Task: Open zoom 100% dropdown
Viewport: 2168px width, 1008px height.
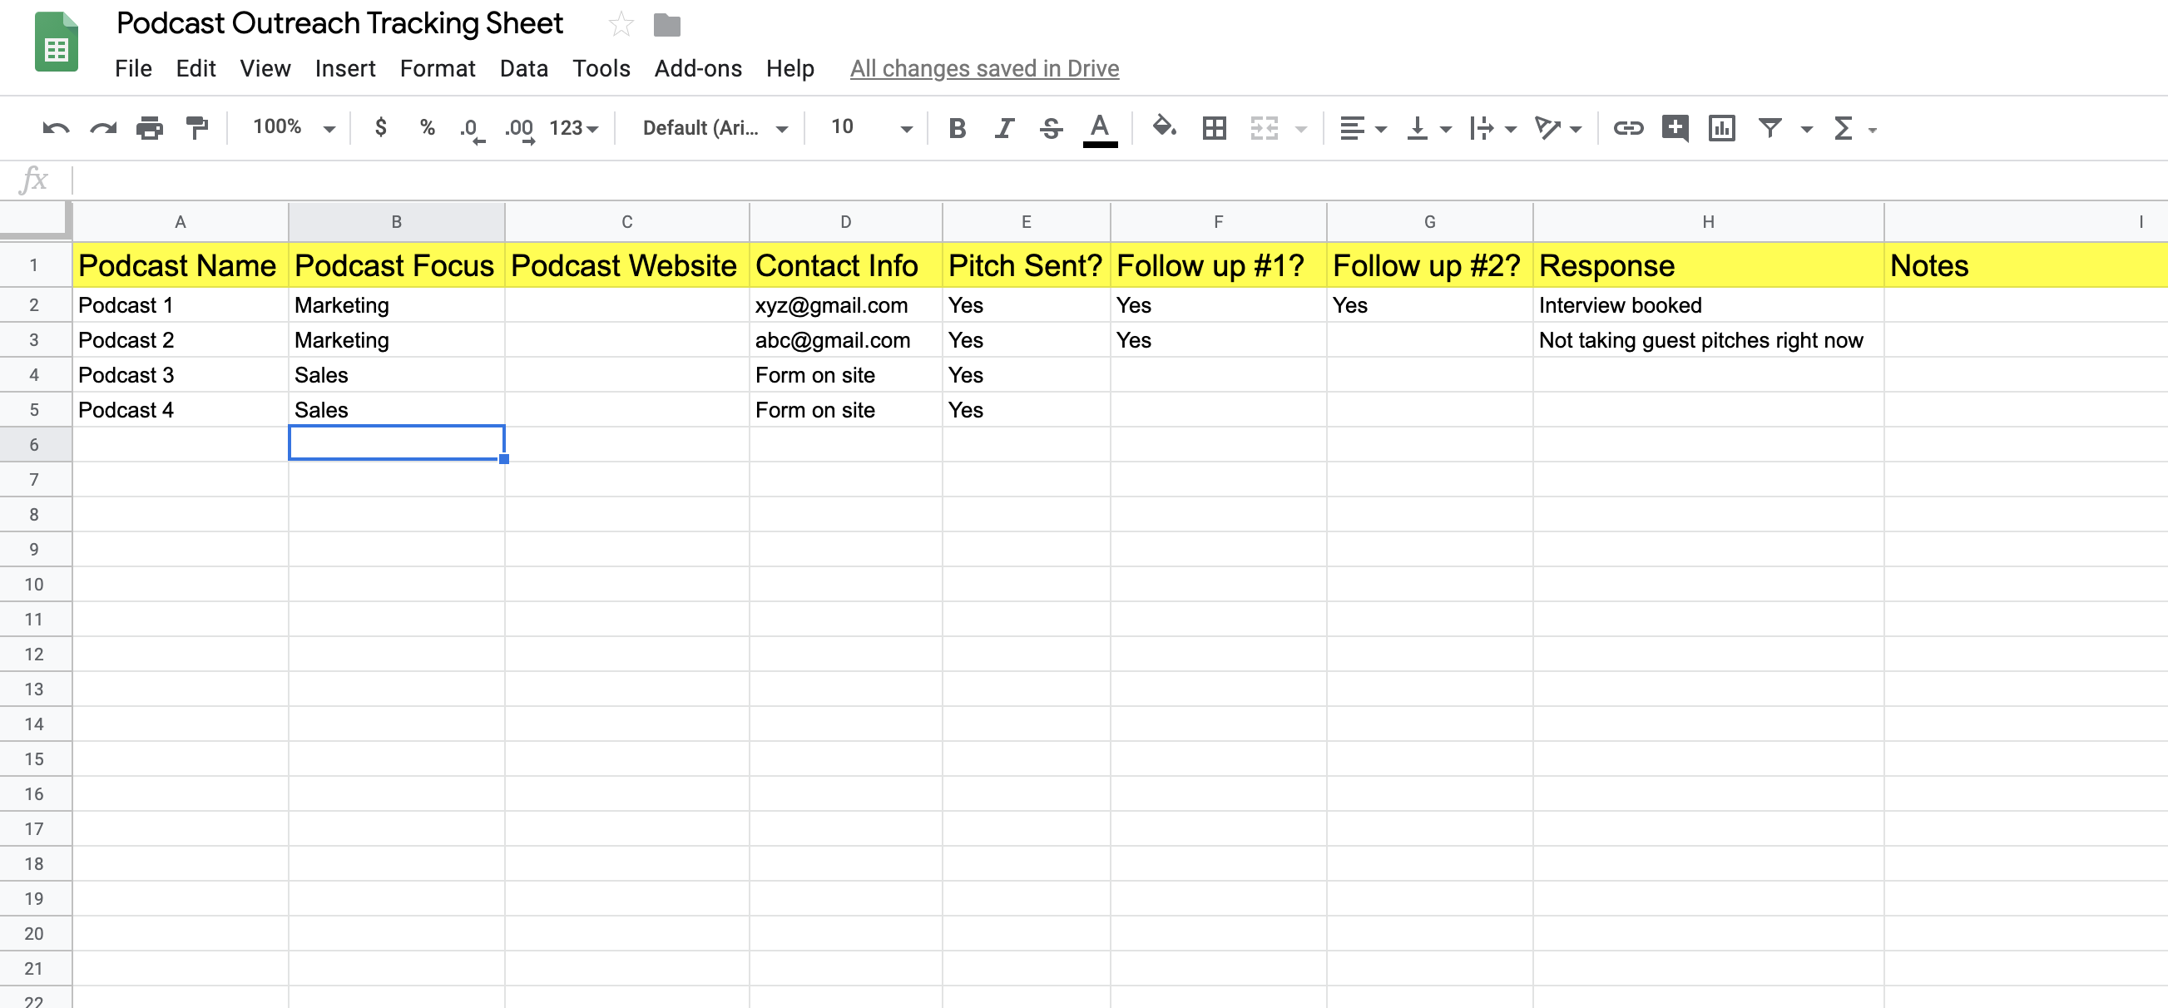Action: [294, 127]
